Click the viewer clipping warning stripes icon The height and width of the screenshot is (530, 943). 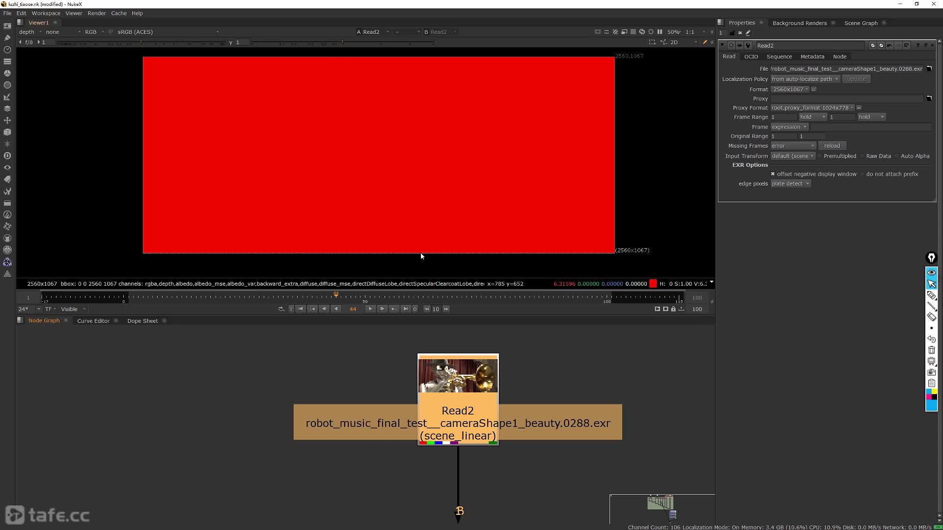coord(615,32)
